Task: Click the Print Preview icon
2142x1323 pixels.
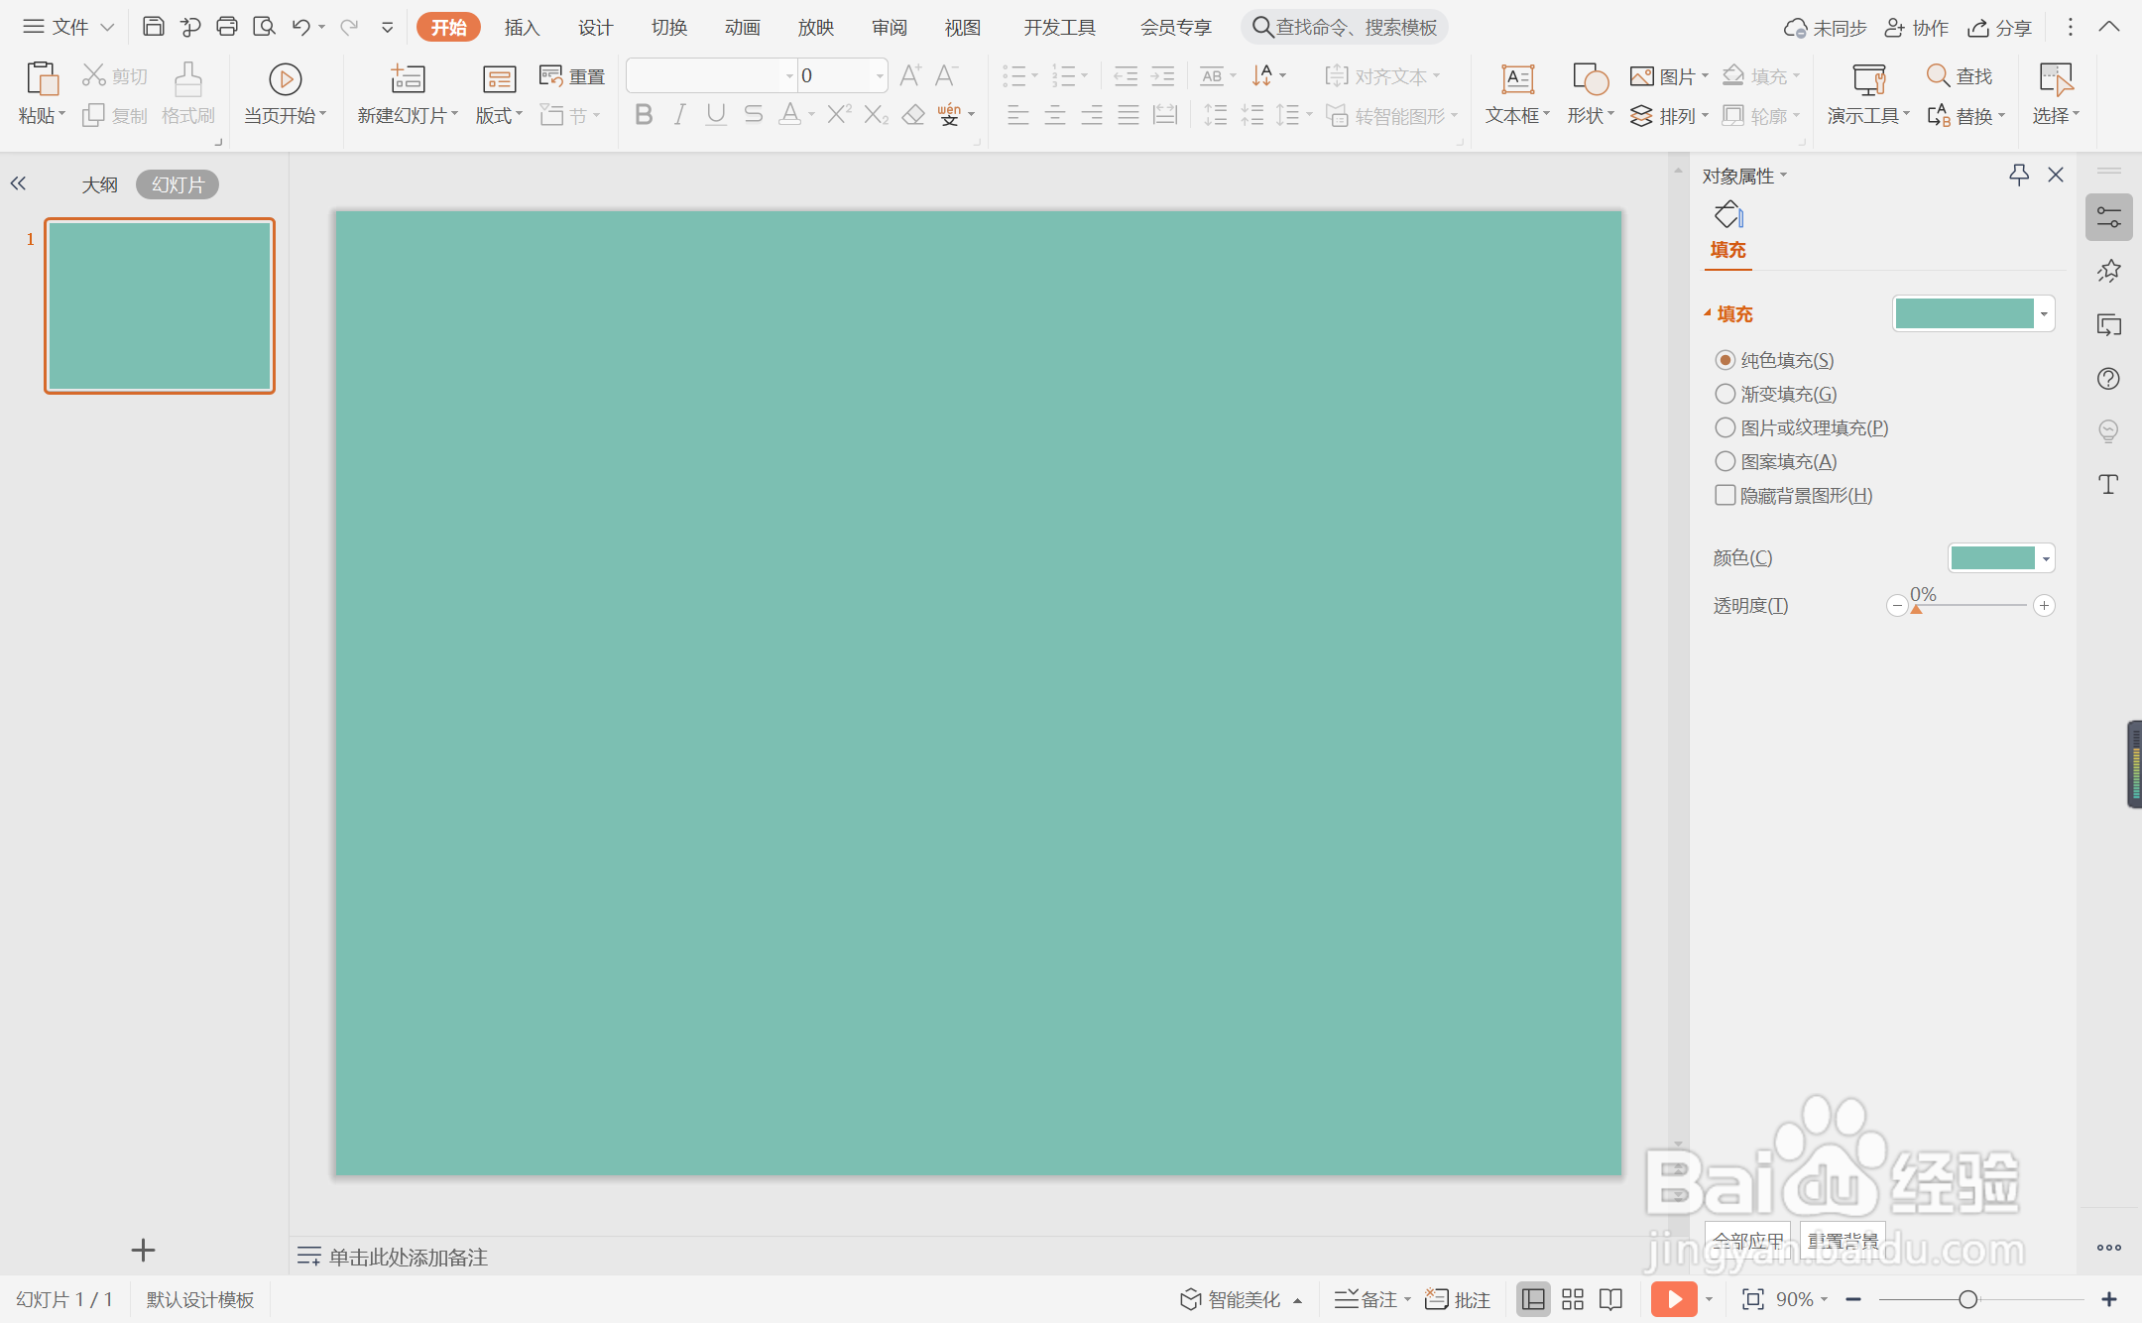Action: [x=264, y=27]
